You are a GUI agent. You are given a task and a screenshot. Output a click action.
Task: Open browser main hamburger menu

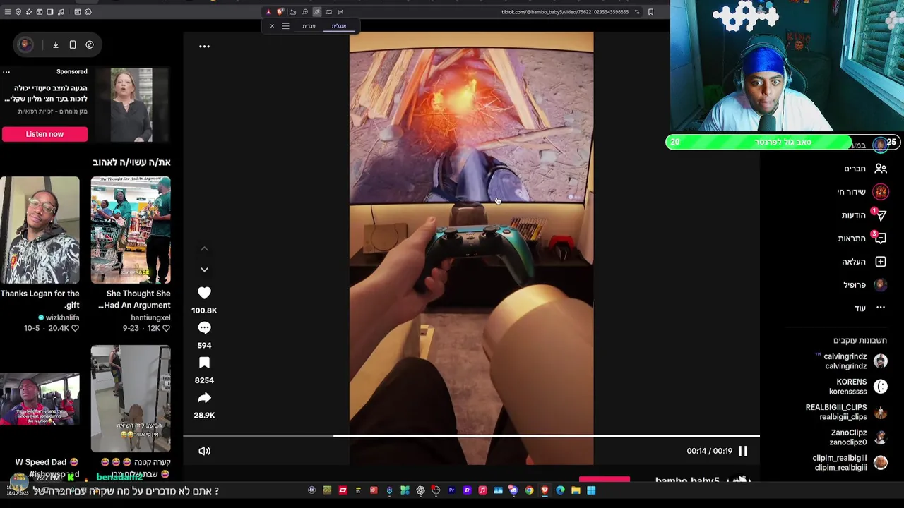click(x=8, y=12)
